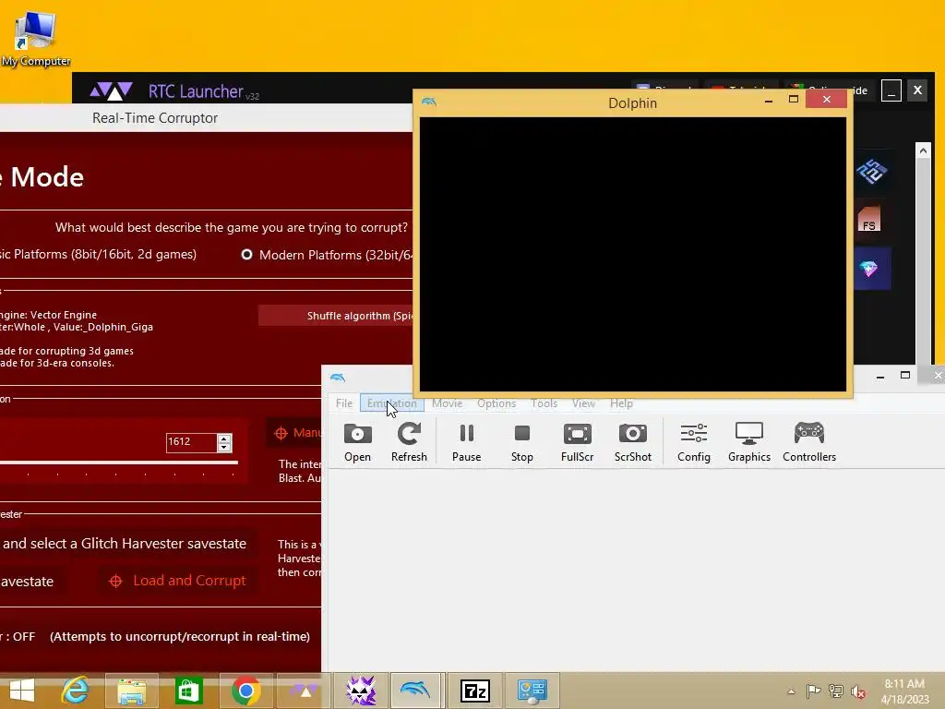This screenshot has height=709, width=945.
Task: Click the black Dolphin game render area
Action: pyautogui.click(x=633, y=255)
